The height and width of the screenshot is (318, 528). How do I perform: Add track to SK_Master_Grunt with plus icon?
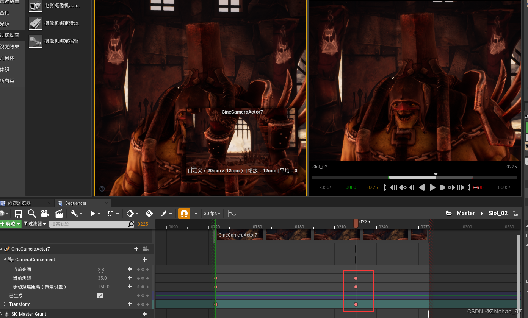click(144, 314)
